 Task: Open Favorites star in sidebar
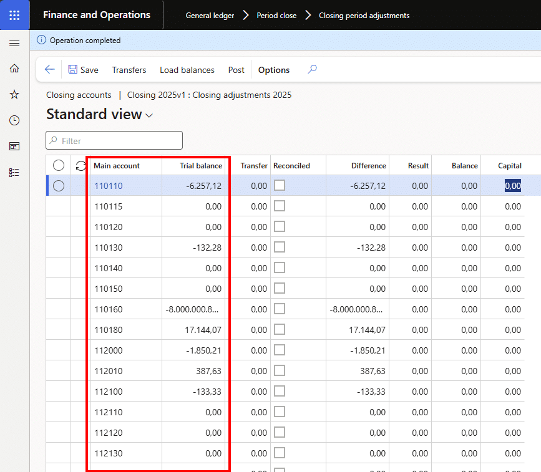click(14, 94)
